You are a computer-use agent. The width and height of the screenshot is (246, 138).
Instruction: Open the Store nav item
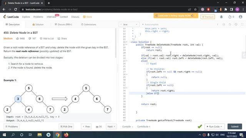coord(87,17)
